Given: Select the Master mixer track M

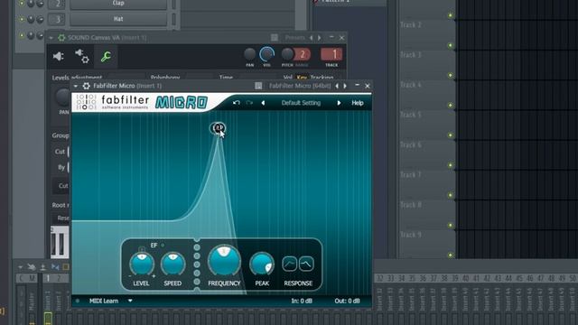Looking at the screenshot, I should coord(32,279).
